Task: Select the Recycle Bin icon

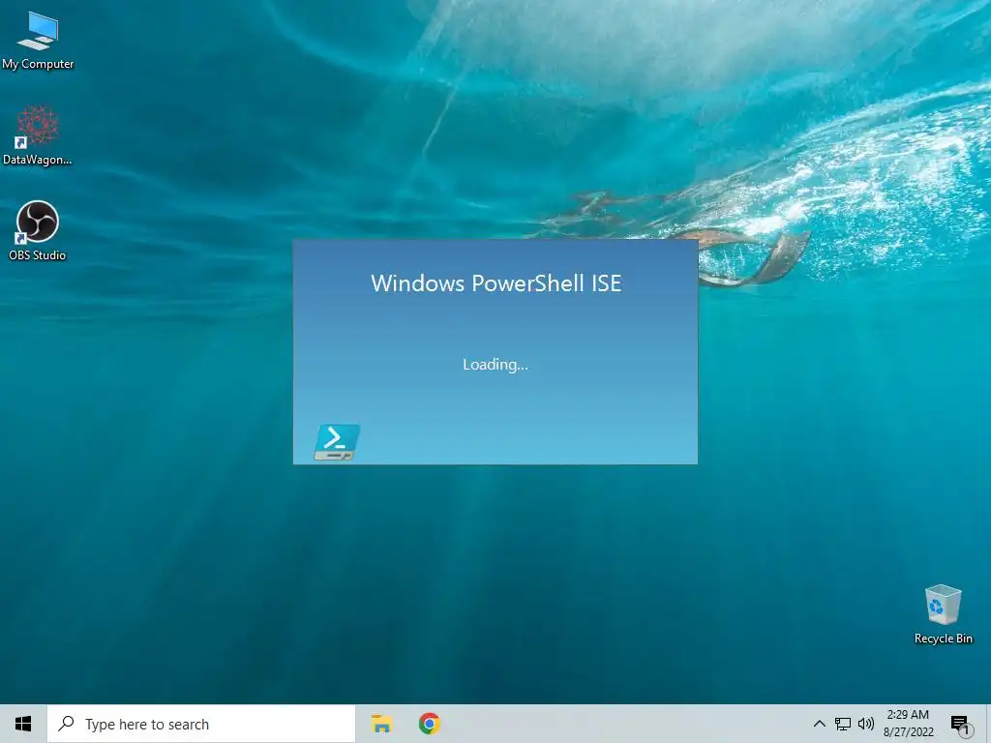Action: tap(943, 613)
